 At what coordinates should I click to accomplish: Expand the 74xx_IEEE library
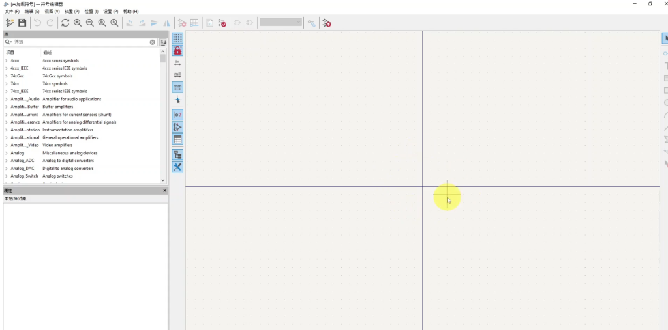tap(7, 91)
